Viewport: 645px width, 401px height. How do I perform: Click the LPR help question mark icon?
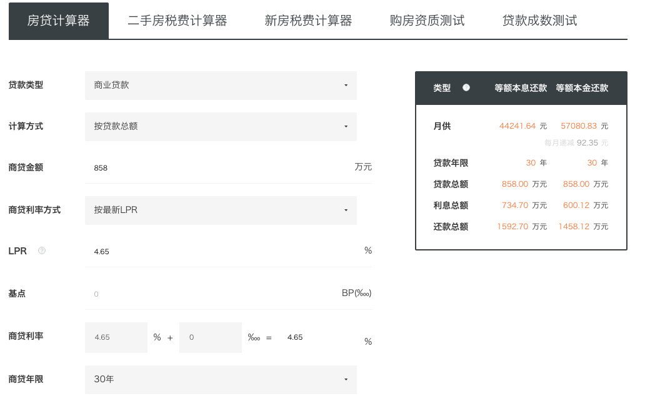42,250
